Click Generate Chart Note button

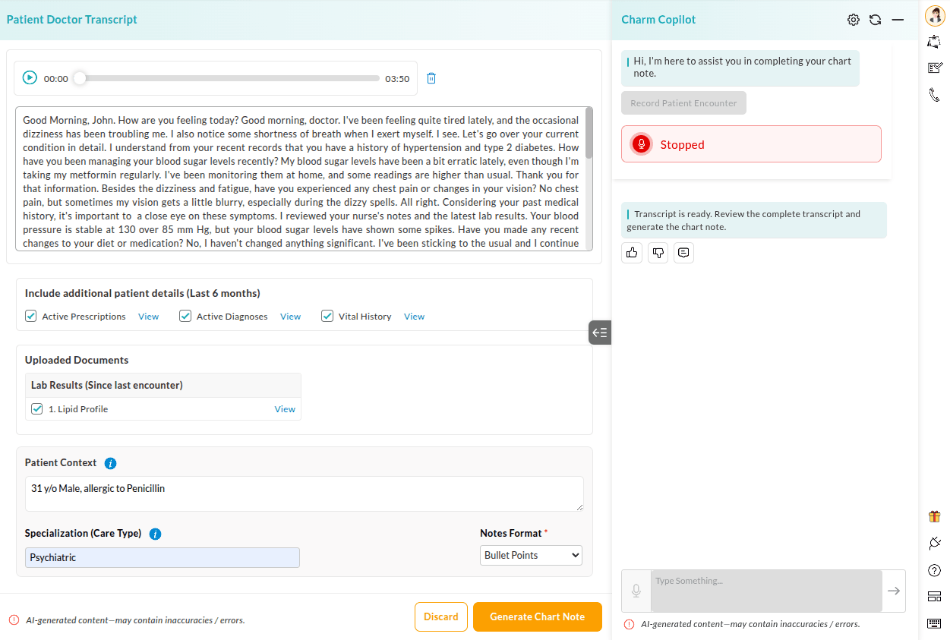point(538,616)
